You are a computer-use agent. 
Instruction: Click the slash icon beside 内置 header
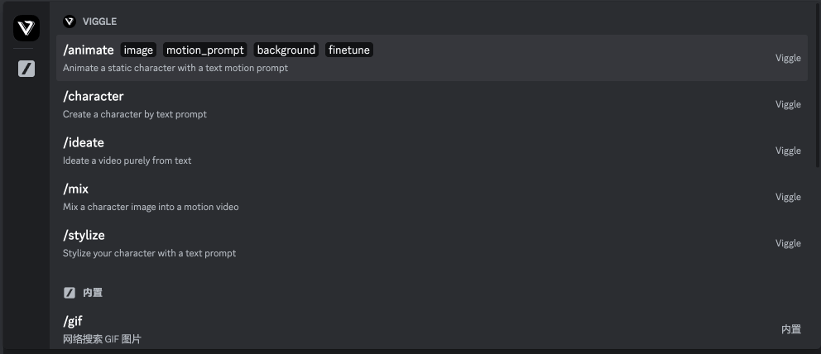(70, 293)
